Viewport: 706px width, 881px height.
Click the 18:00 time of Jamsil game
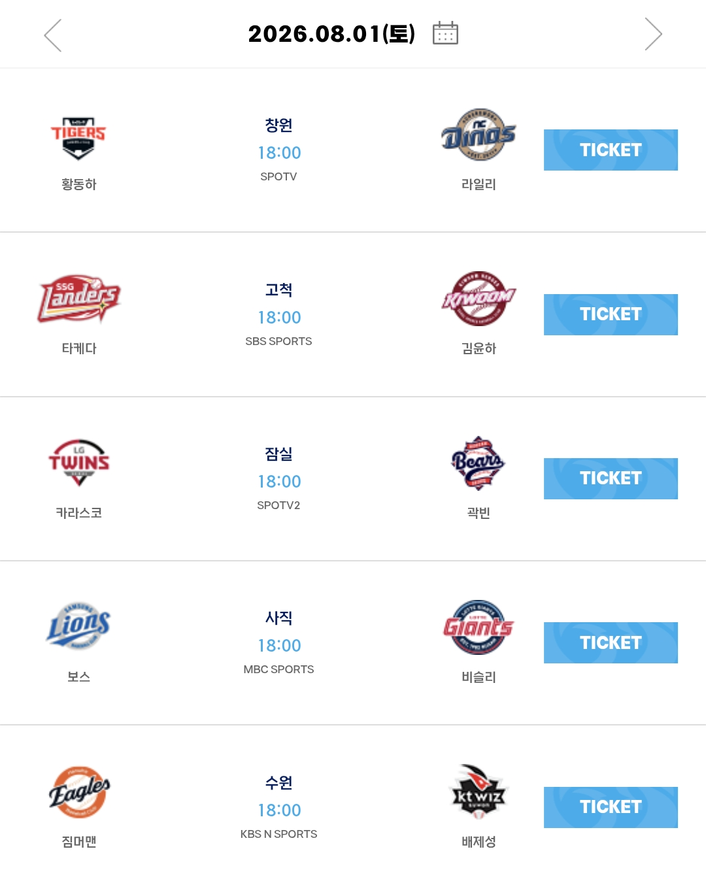279,482
